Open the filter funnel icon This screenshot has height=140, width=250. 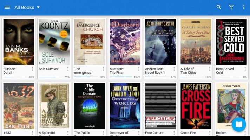[231, 7]
